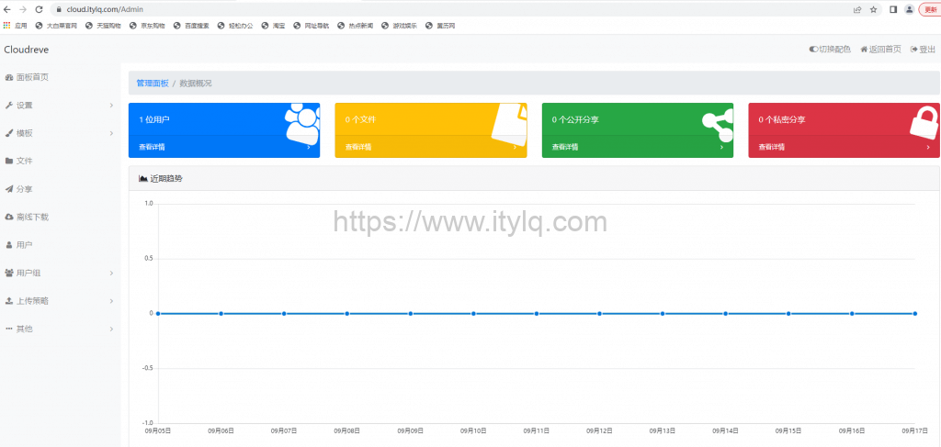
Task: Open the 轻松办公 bookmark
Action: point(235,26)
